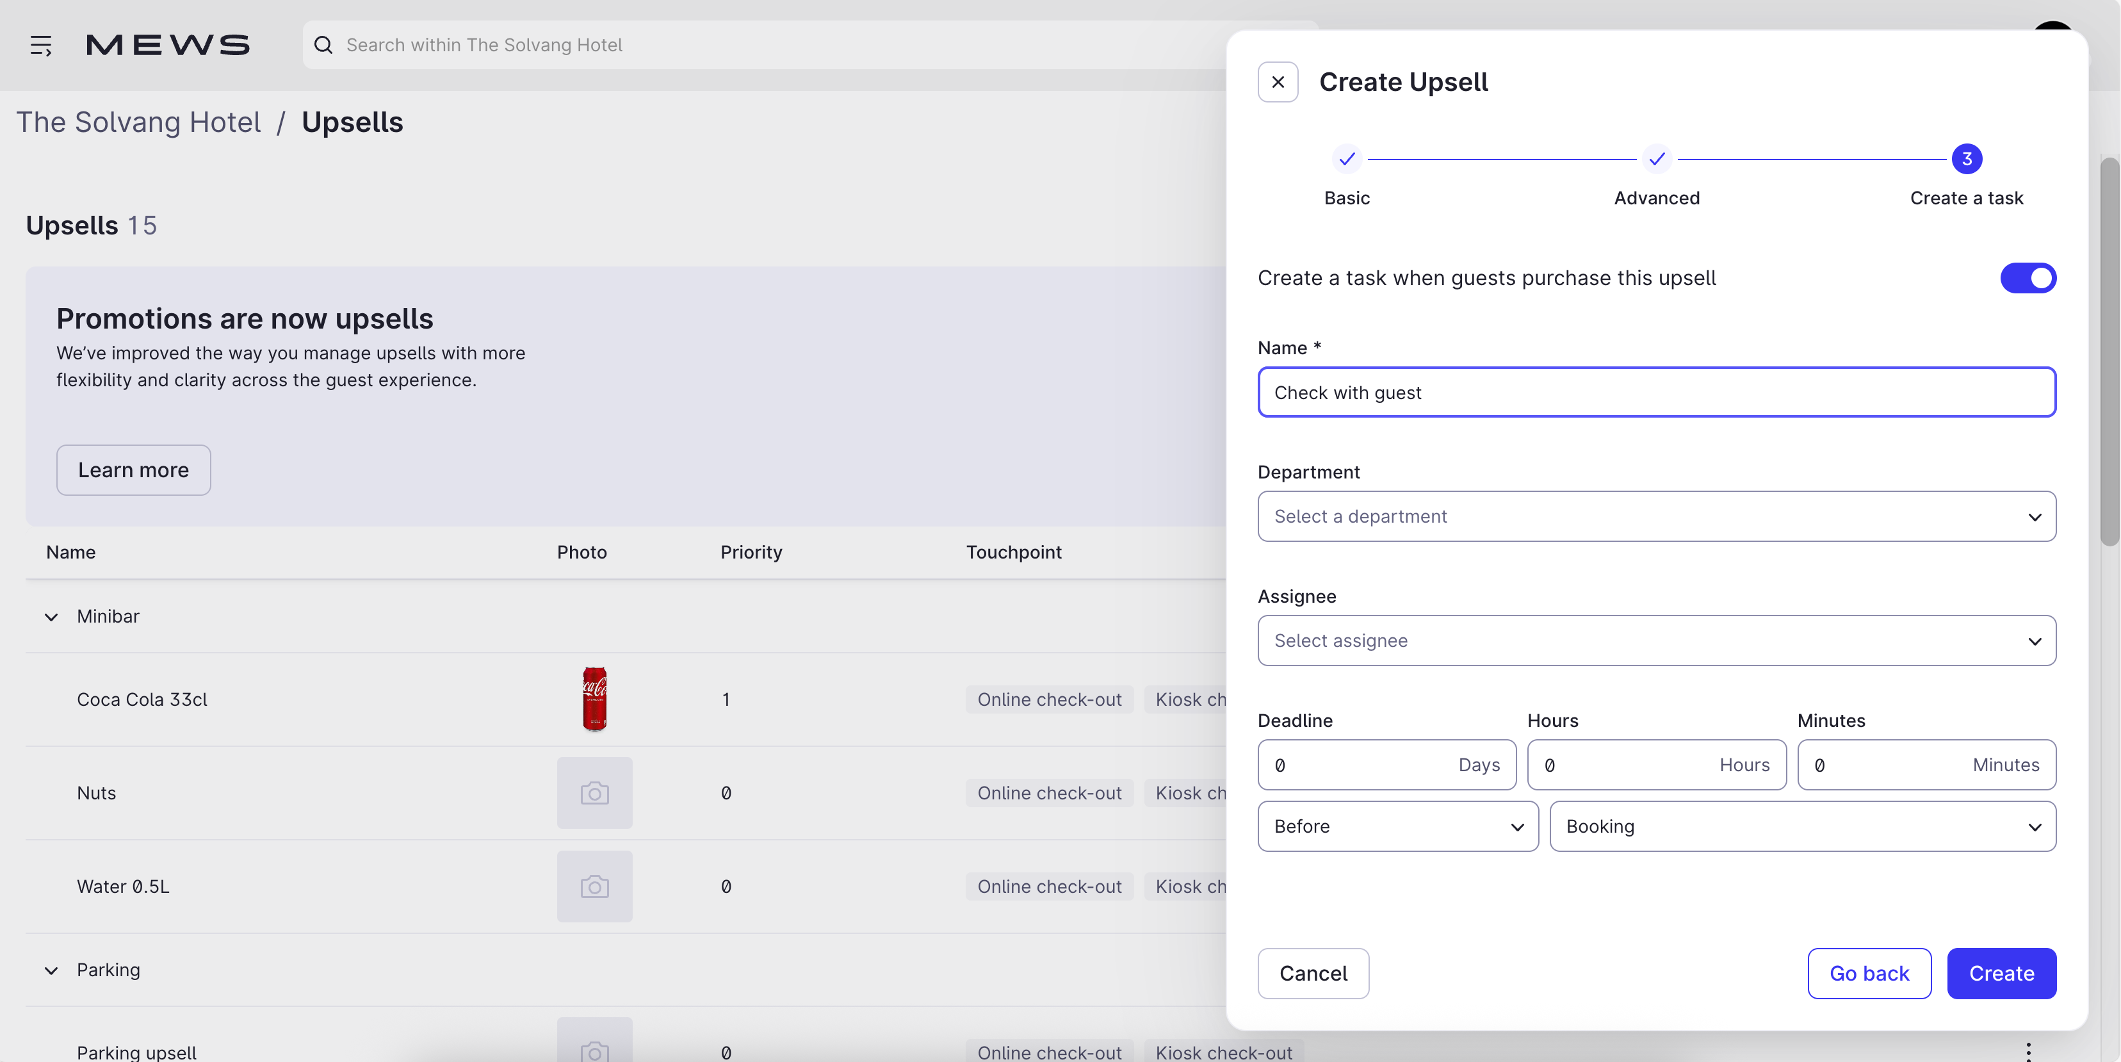Image resolution: width=2121 pixels, height=1062 pixels.
Task: Click Online check-out tag for Water 0.5L
Action: coord(1050,886)
